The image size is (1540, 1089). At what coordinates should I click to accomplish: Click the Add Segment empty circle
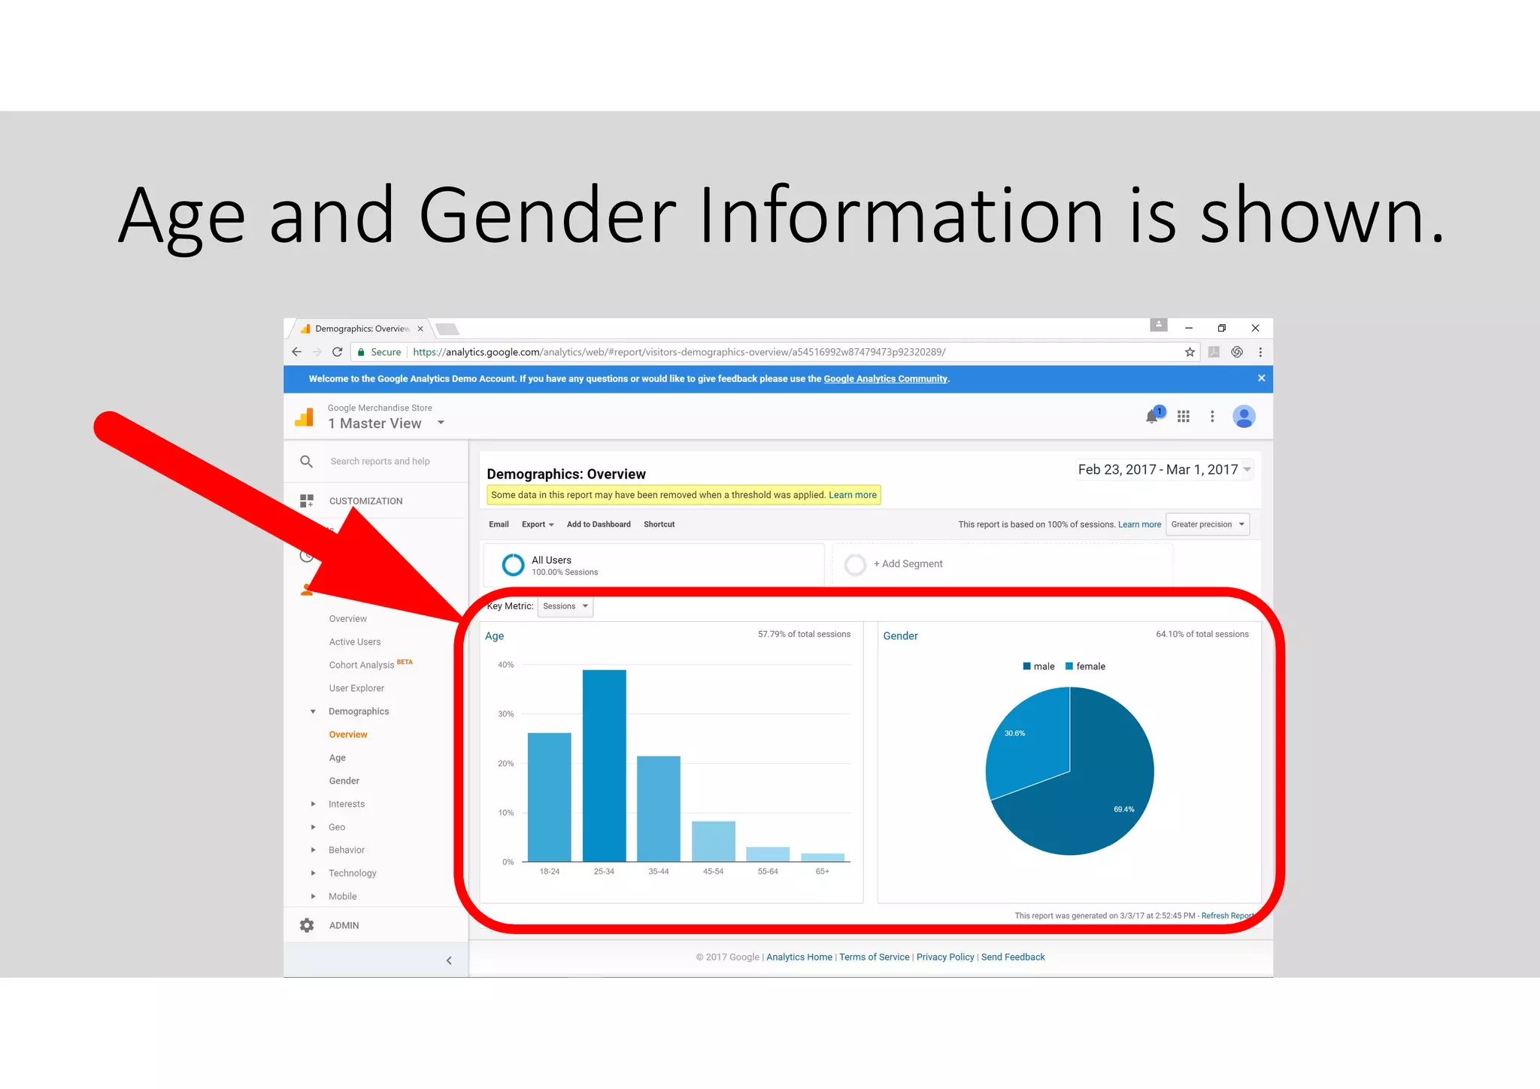(855, 565)
